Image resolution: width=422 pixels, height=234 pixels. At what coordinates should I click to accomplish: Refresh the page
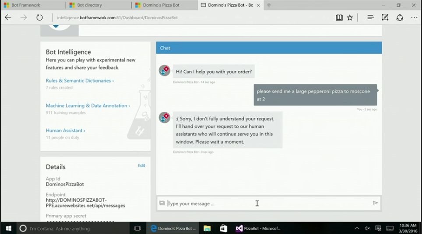(39, 17)
